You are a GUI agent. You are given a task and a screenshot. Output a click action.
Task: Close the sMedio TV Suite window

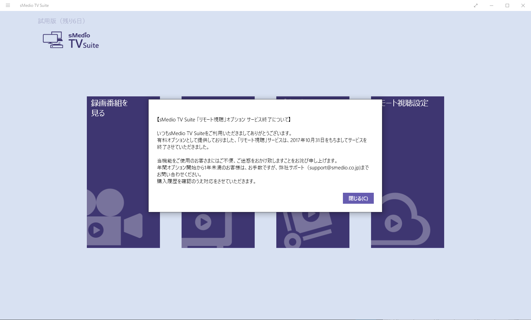tap(523, 5)
